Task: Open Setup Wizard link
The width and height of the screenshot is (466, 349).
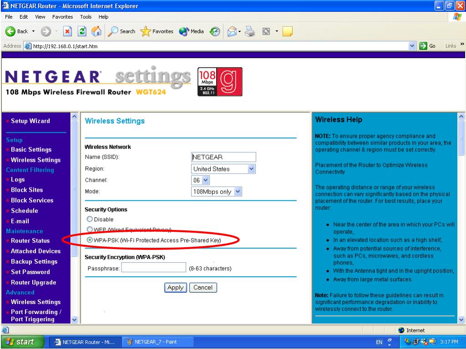Action: tap(30, 121)
